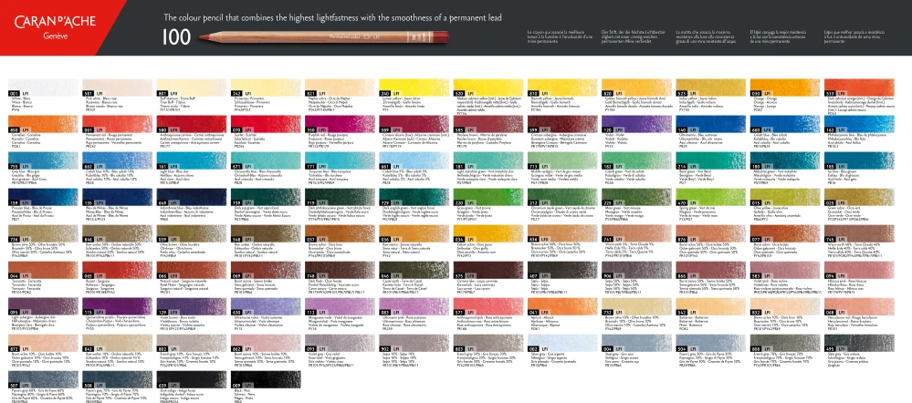Select the 810 Bismuth yellow swatch
Screen dimensions: 912x403
[562, 88]
